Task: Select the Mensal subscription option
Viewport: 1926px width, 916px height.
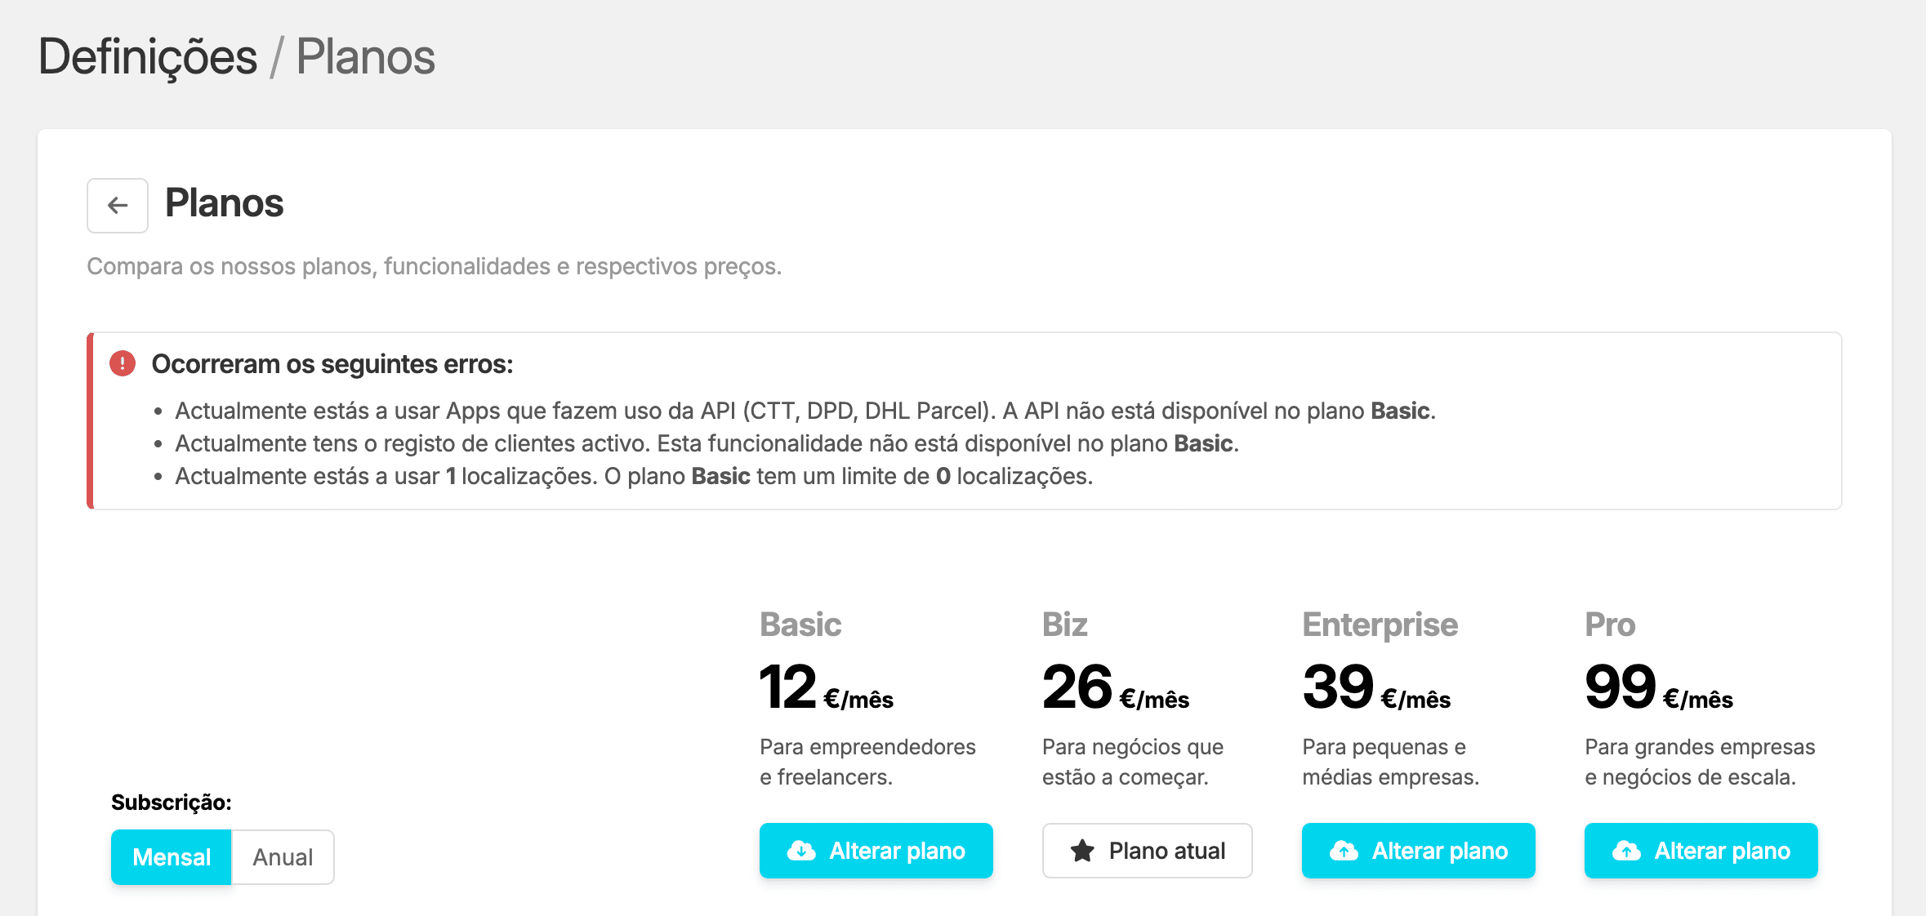Action: pyautogui.click(x=172, y=857)
